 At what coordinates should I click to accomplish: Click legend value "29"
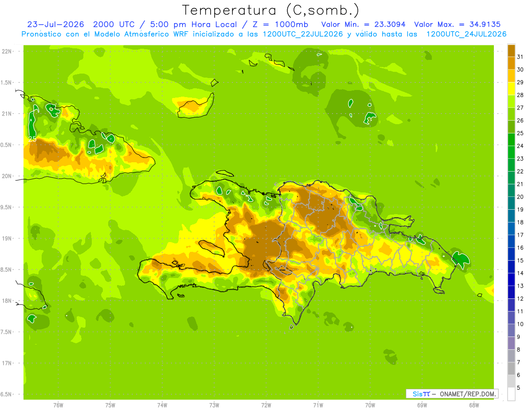coord(520,82)
